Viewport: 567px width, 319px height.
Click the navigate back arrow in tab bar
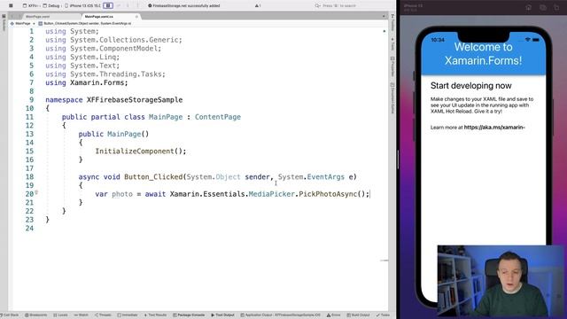pyautogui.click(x=12, y=17)
